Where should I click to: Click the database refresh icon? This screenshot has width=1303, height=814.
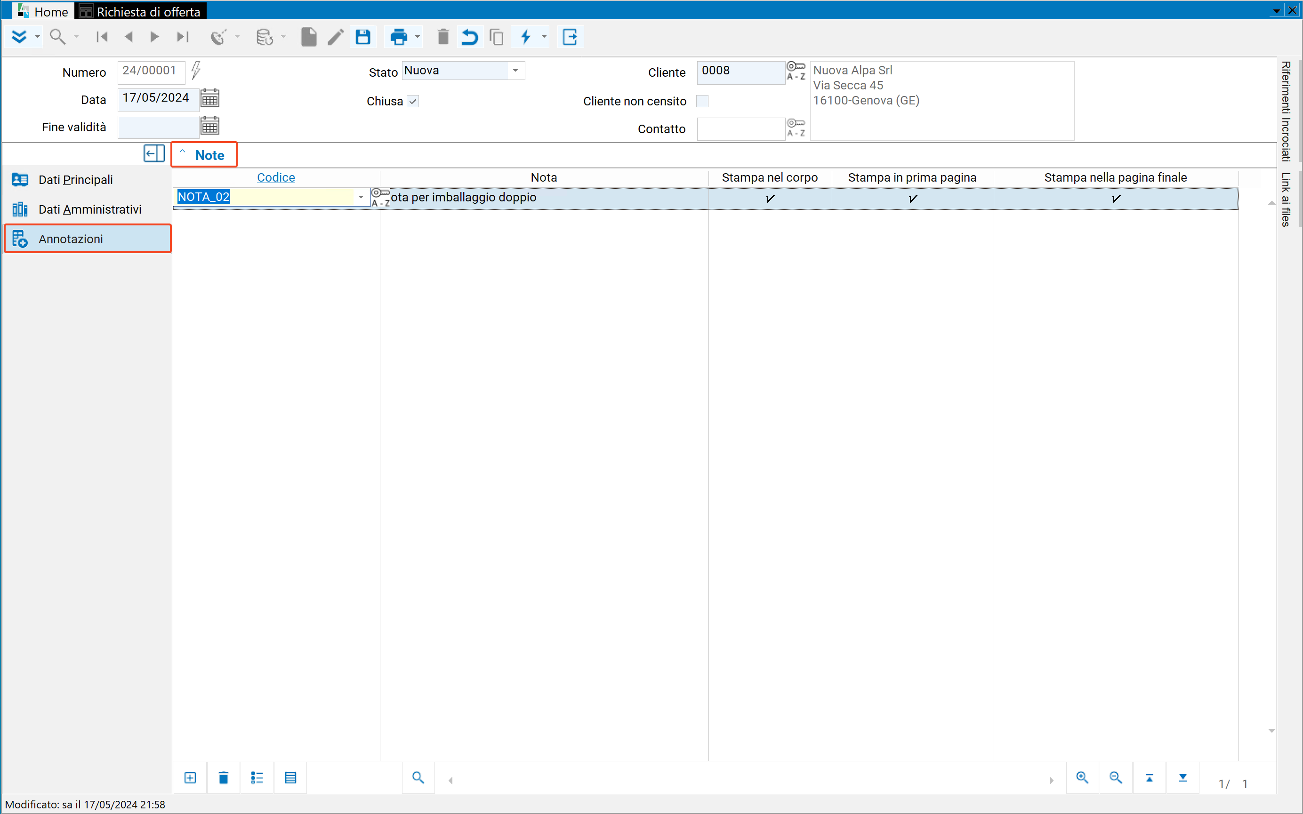pyautogui.click(x=265, y=37)
